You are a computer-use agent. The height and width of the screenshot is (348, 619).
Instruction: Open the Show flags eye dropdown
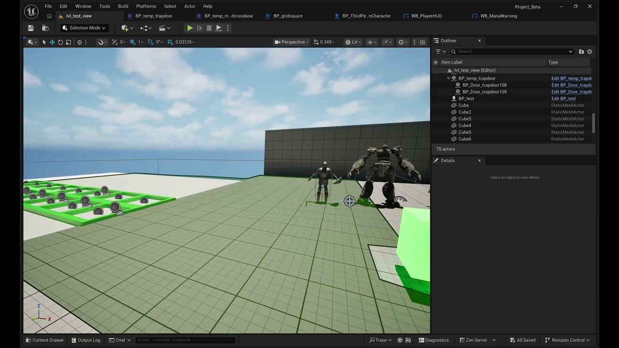click(372, 42)
